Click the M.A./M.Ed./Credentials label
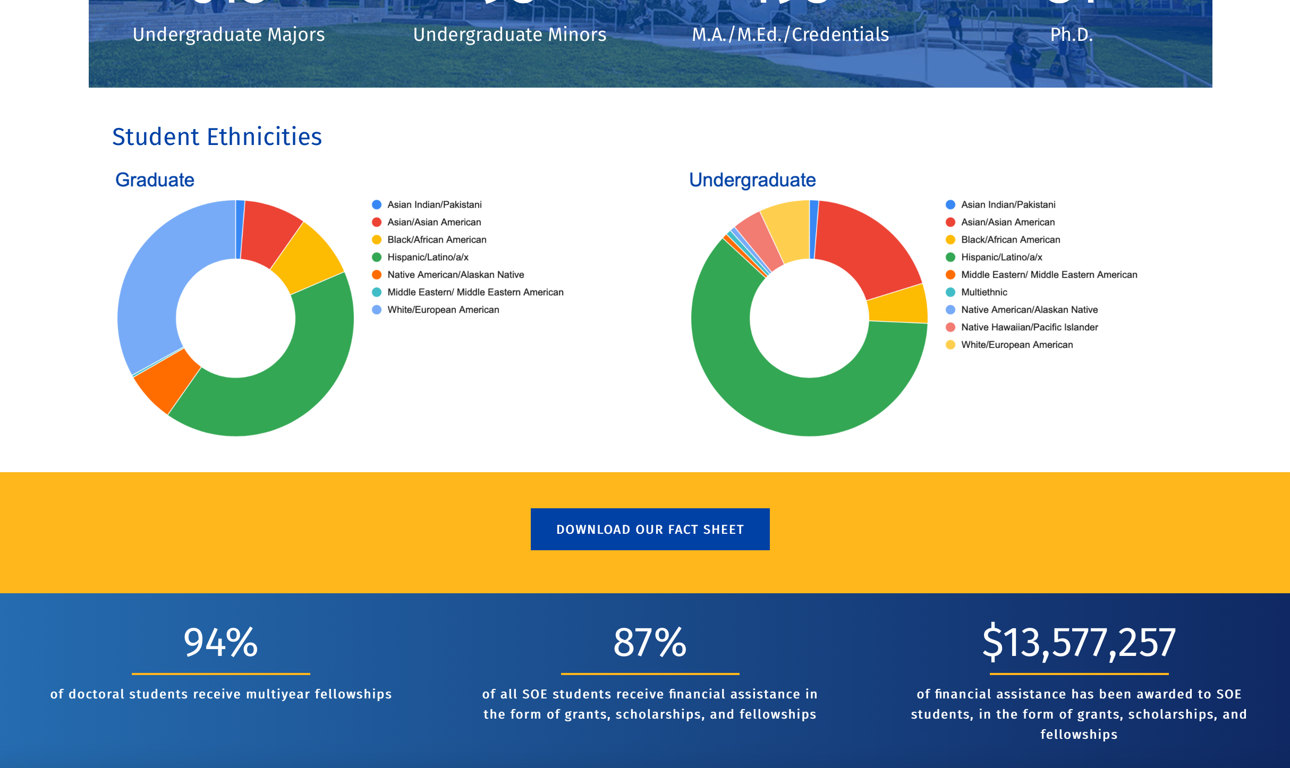This screenshot has width=1290, height=768. pos(790,35)
